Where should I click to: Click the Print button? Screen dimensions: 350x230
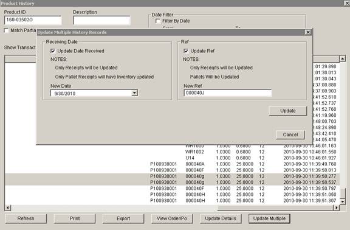point(75,218)
